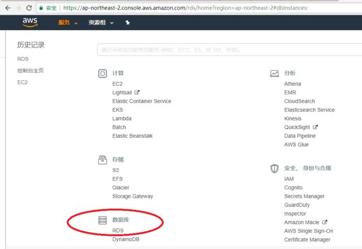Click the 历史记录 heading

pos(31,45)
